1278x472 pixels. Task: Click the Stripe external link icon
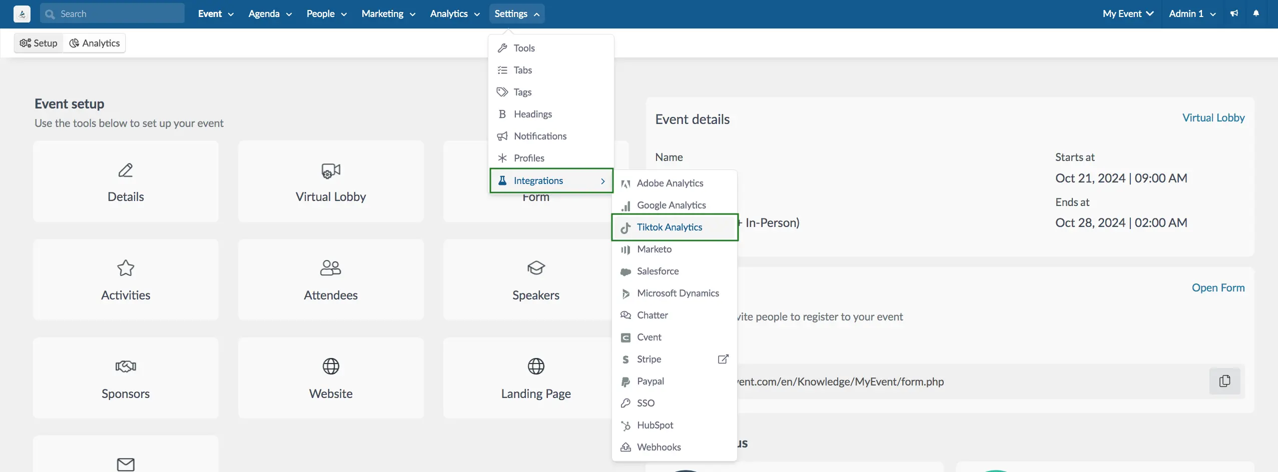coord(723,359)
